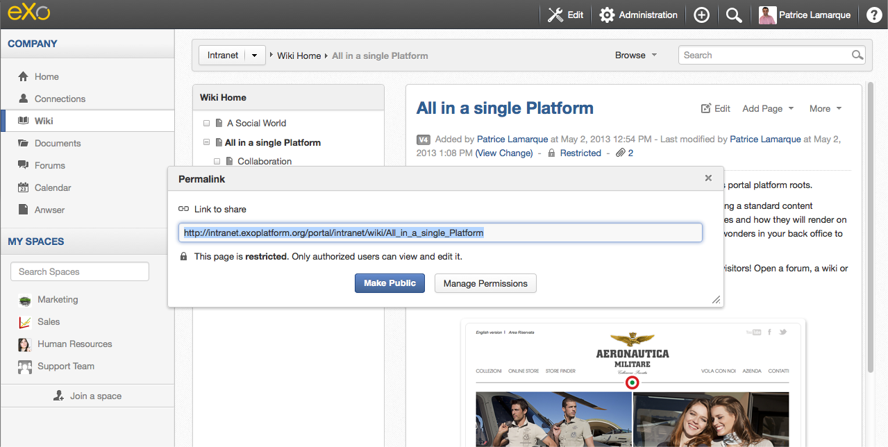Open the Collaboration page in tree
This screenshot has height=447, width=888.
coord(265,161)
